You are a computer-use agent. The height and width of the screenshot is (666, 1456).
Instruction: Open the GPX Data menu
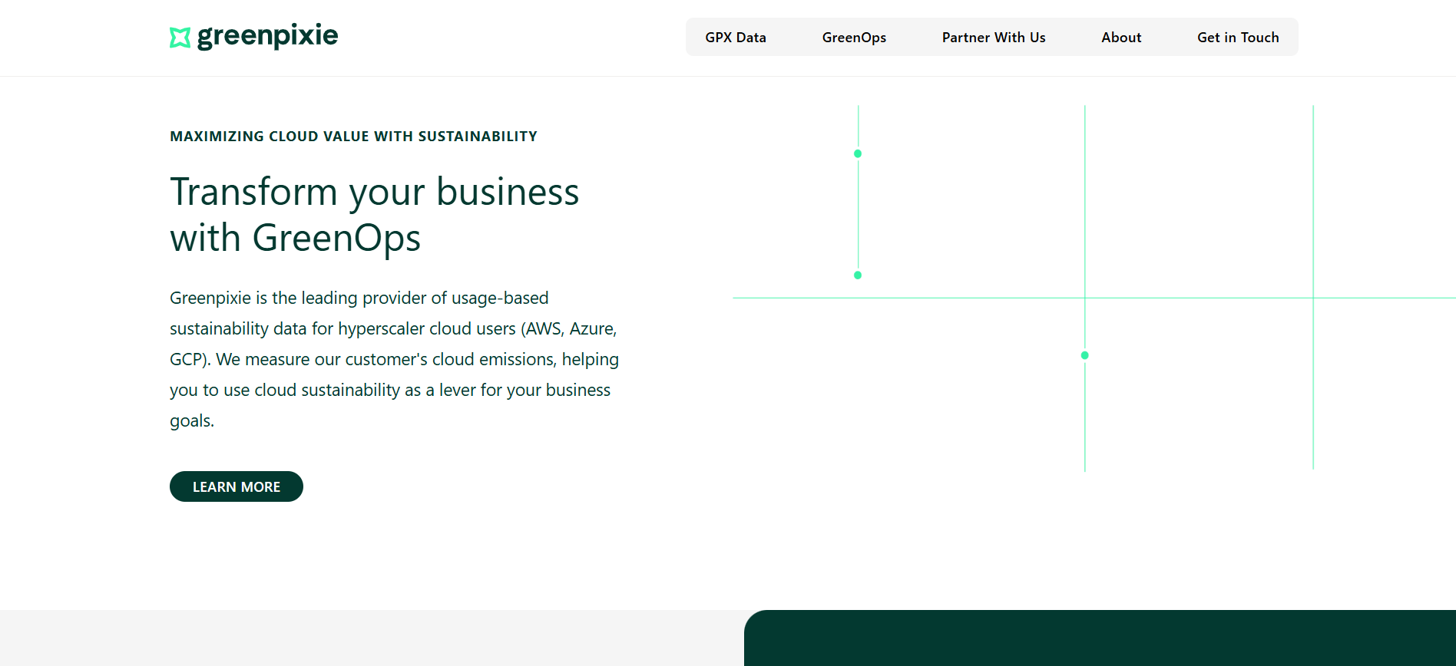click(736, 38)
